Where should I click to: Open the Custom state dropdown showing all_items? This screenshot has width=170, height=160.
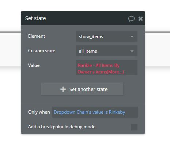coord(107,51)
